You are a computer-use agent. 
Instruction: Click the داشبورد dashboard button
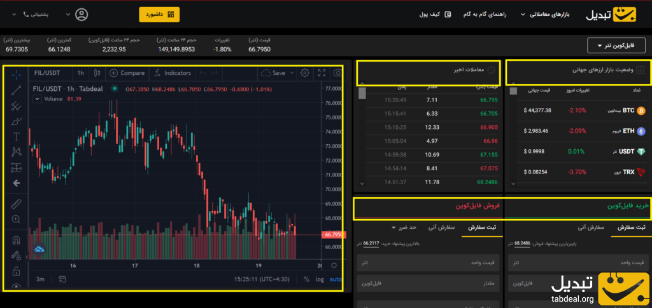[x=159, y=15]
